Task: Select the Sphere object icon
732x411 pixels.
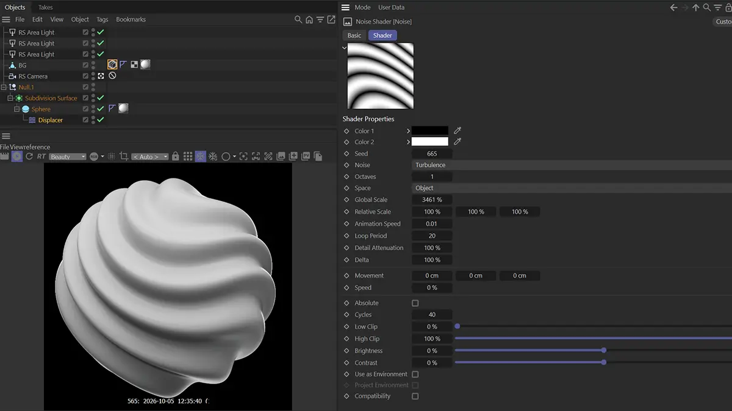Action: [26, 109]
